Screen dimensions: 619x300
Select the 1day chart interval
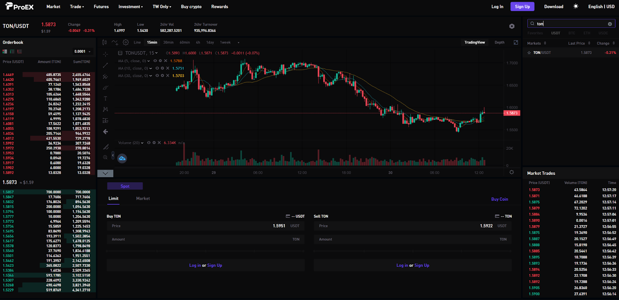point(210,42)
